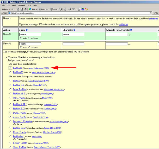Open the Tropical Heat (1993) link
Viewport: 159px width, 149px height.
tap(52, 128)
